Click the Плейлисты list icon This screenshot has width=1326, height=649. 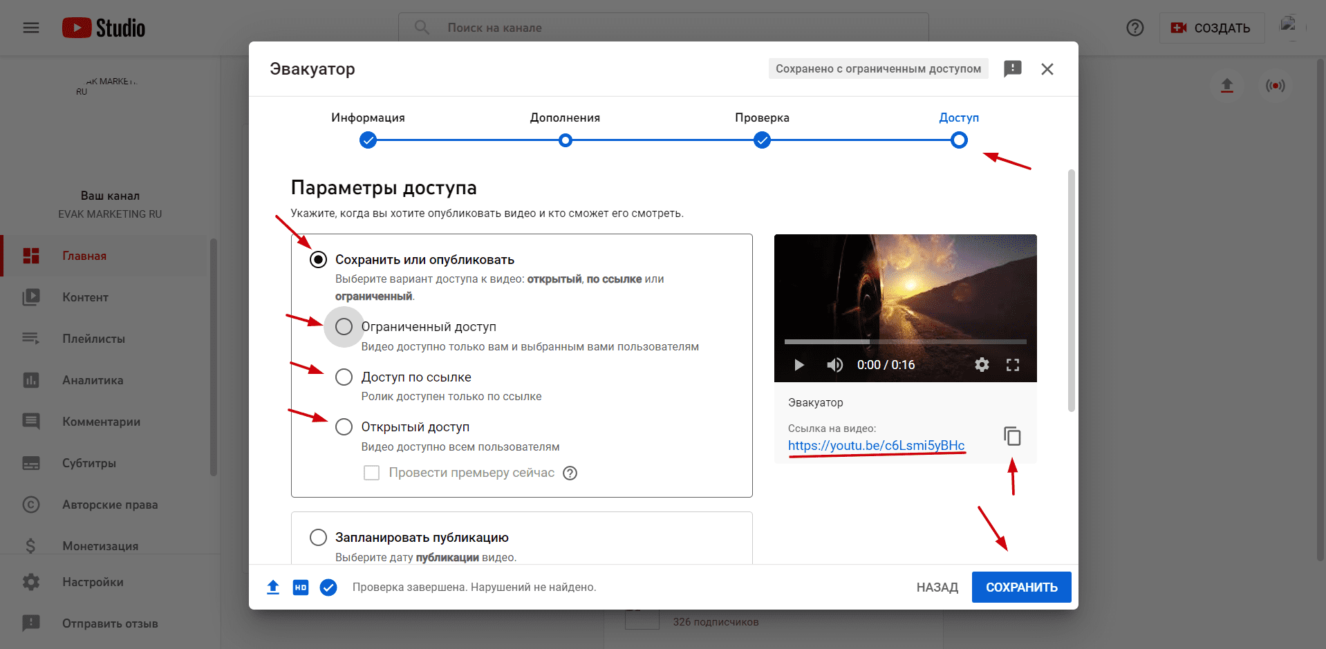coord(31,339)
